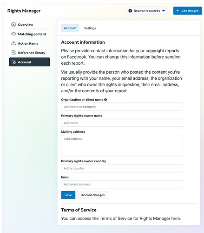The height and width of the screenshot is (233, 204).
Task: Click the Save button
Action: tap(68, 195)
